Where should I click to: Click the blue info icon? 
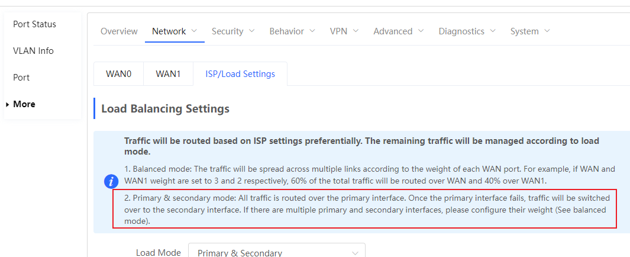coord(111,181)
